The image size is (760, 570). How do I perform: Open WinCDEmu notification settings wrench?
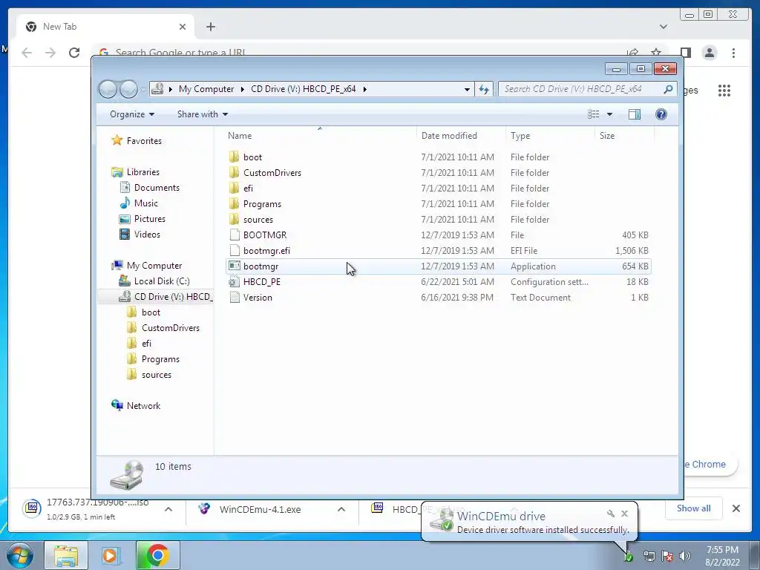point(611,514)
